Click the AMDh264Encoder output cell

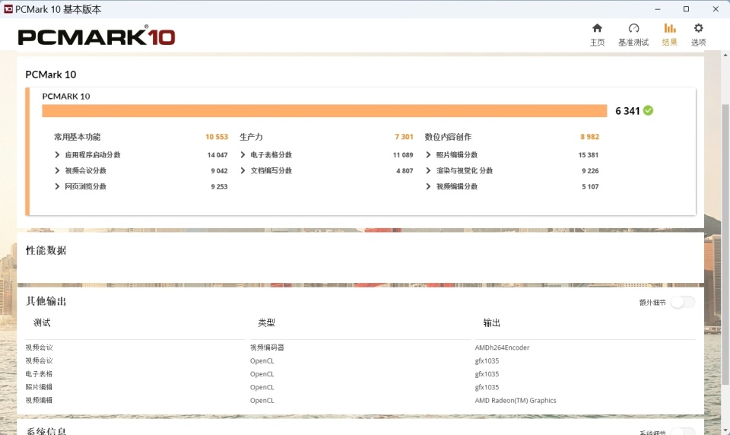point(502,348)
